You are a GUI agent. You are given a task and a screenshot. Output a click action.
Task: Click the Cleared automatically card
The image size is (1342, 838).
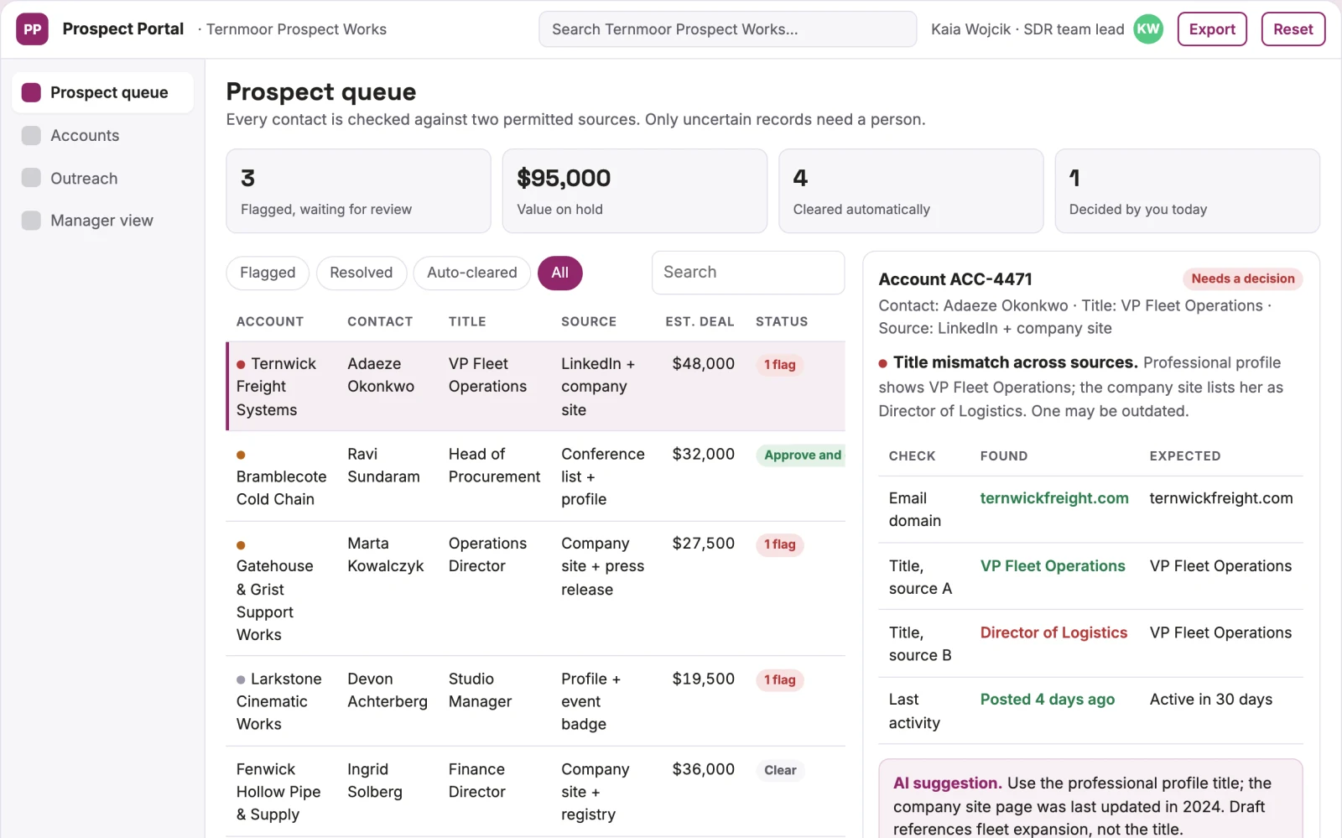tap(911, 191)
